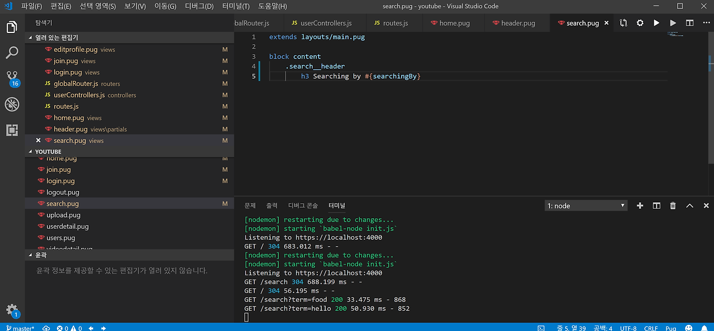Expand the outline (윤곽) section
The height and width of the screenshot is (331, 714).
coord(41,255)
